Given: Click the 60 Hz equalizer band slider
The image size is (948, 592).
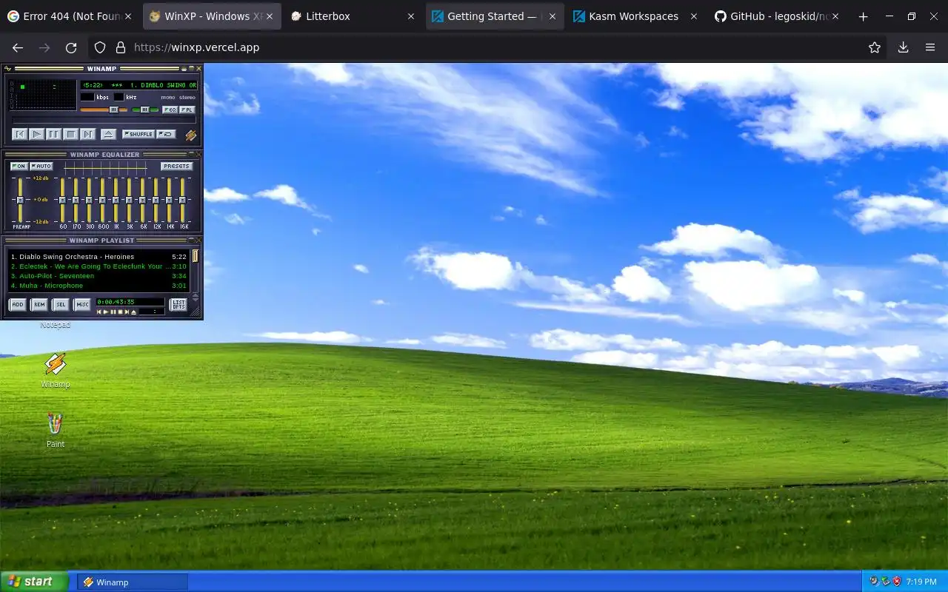Looking at the screenshot, I should pyautogui.click(x=63, y=200).
